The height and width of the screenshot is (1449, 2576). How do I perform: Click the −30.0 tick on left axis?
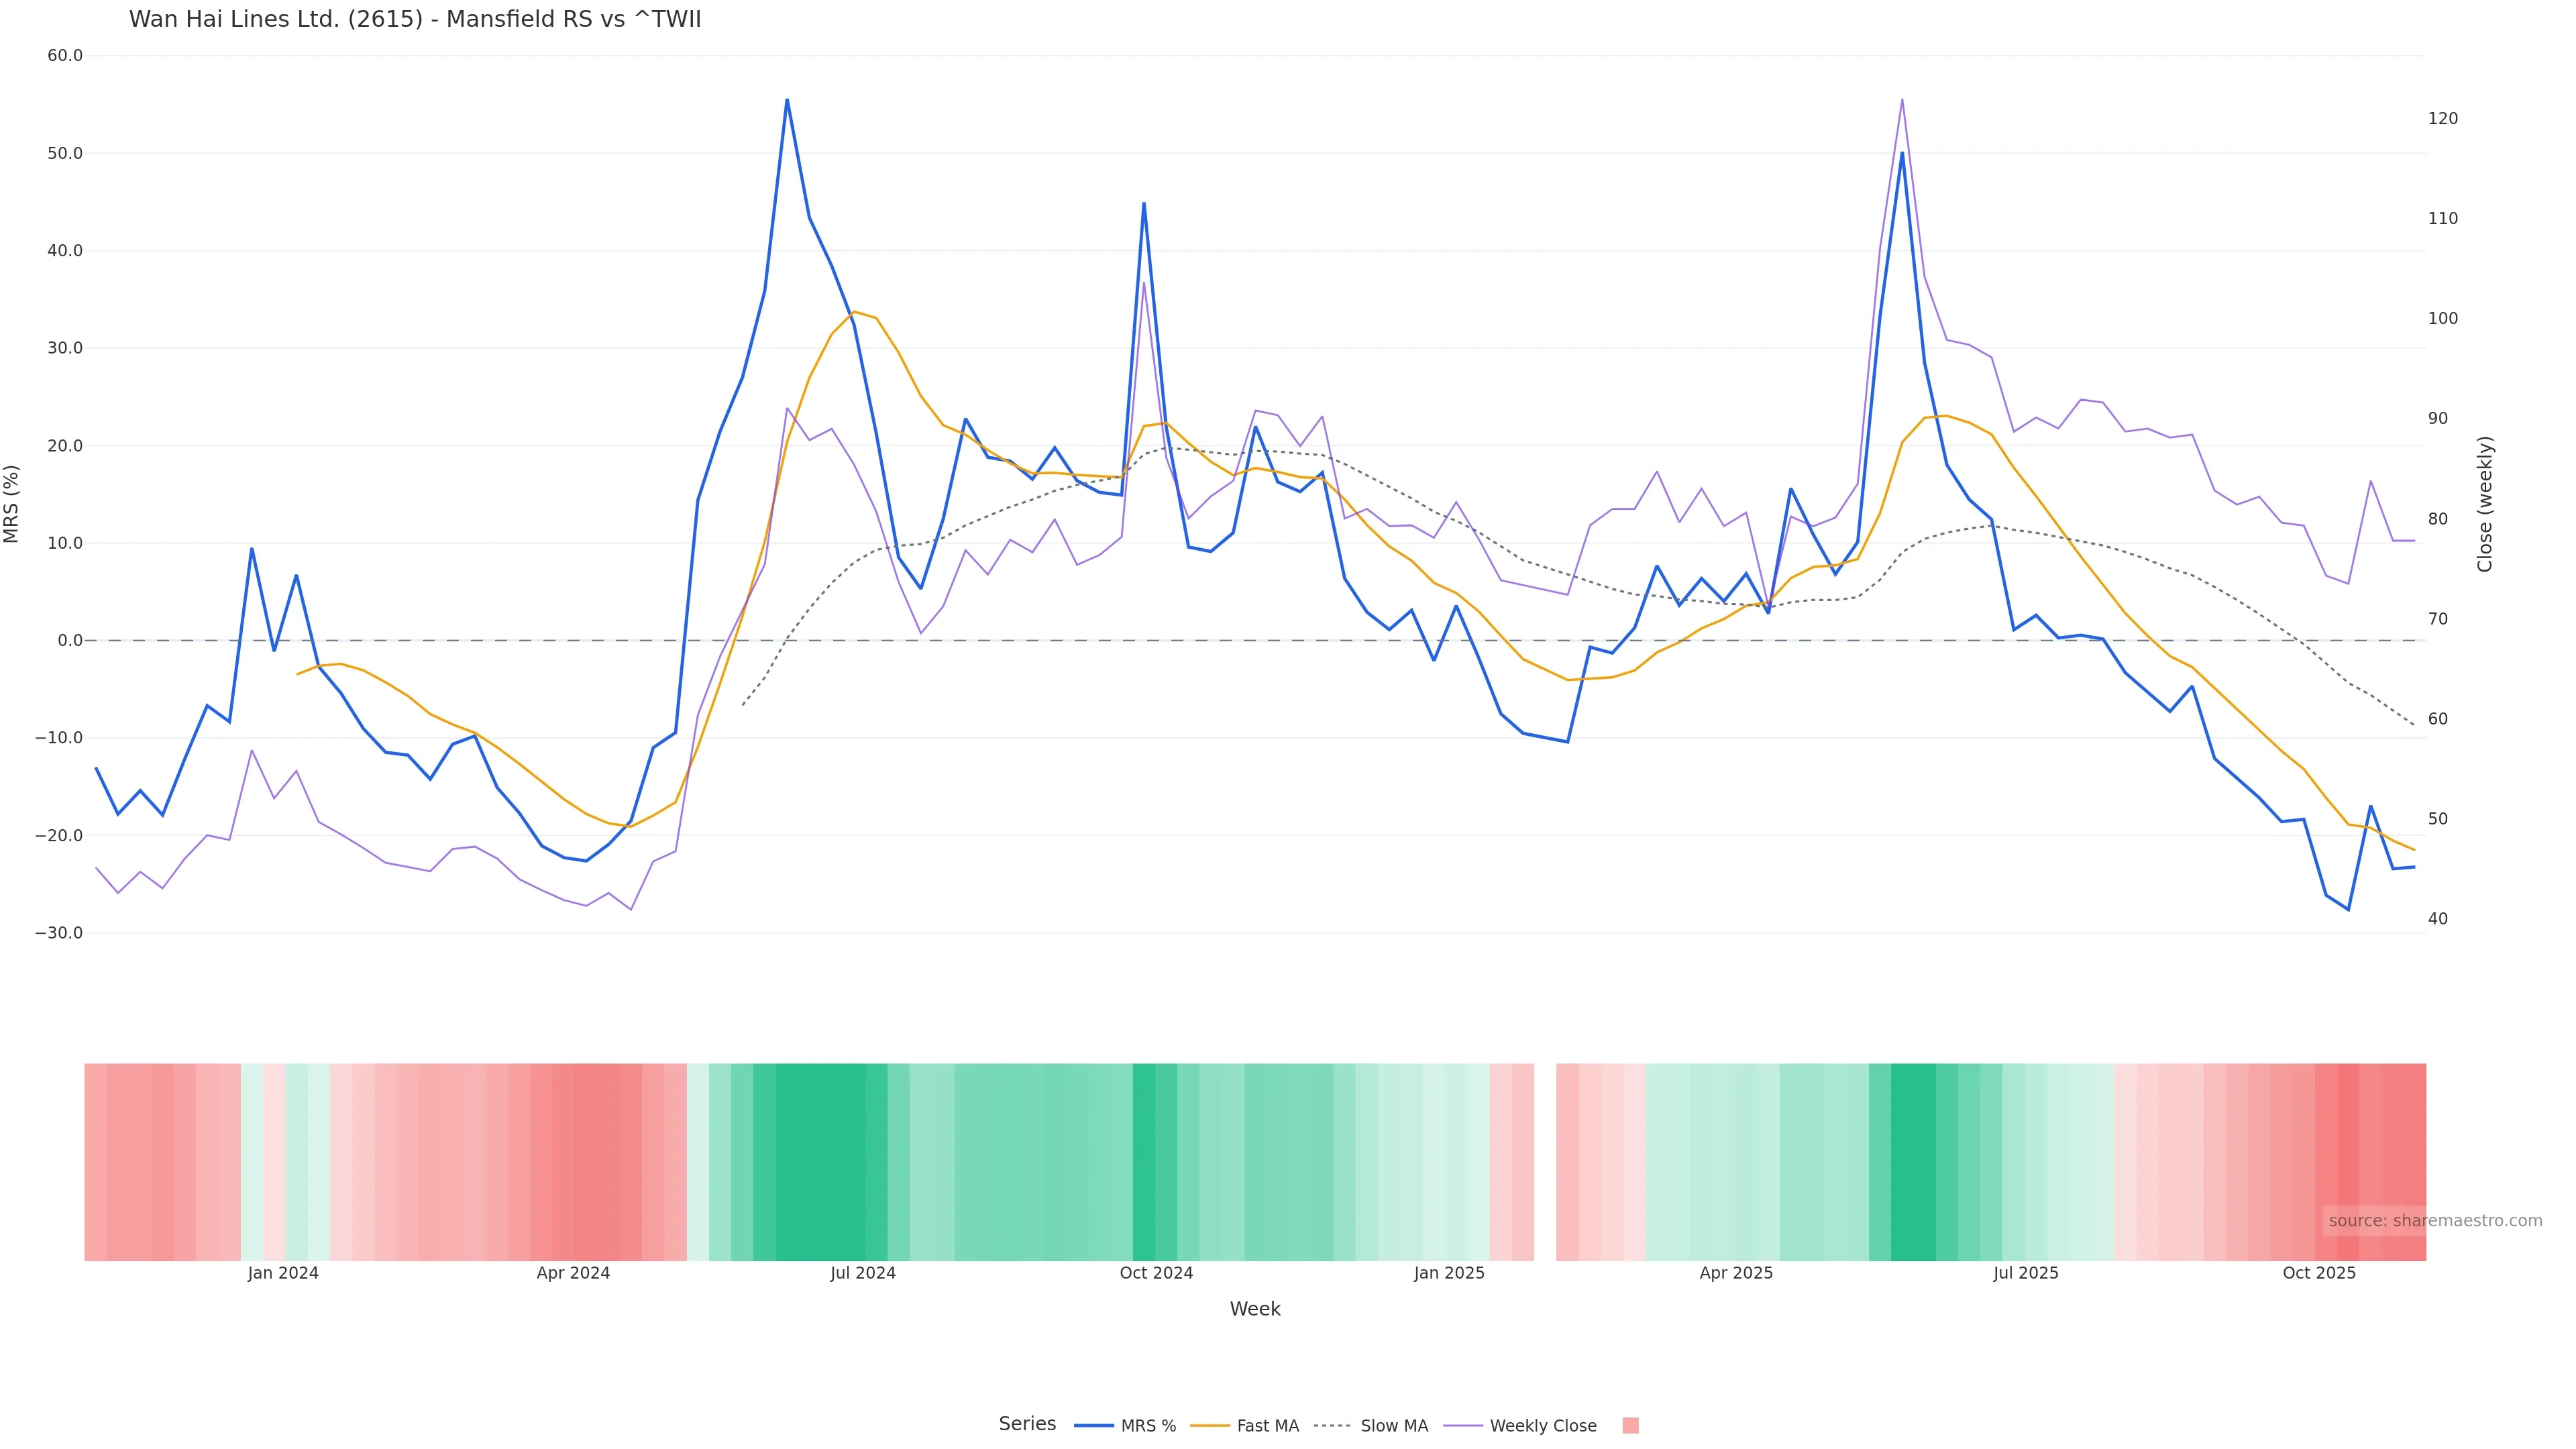59,933
